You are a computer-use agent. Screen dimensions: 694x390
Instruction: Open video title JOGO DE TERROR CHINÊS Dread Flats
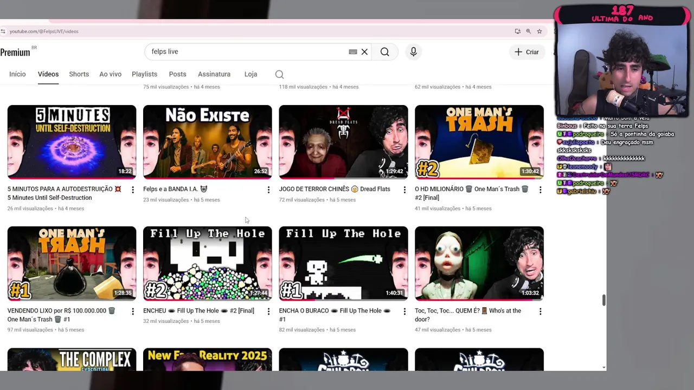click(x=335, y=189)
